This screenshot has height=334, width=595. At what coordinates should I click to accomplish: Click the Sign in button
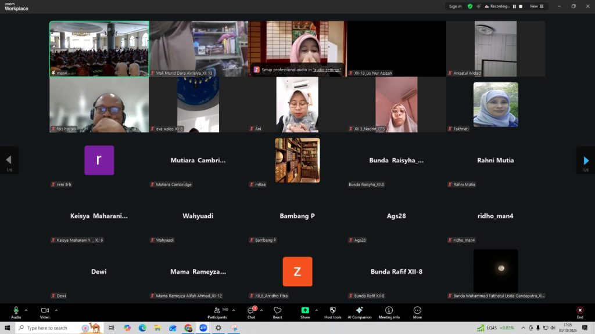click(455, 6)
